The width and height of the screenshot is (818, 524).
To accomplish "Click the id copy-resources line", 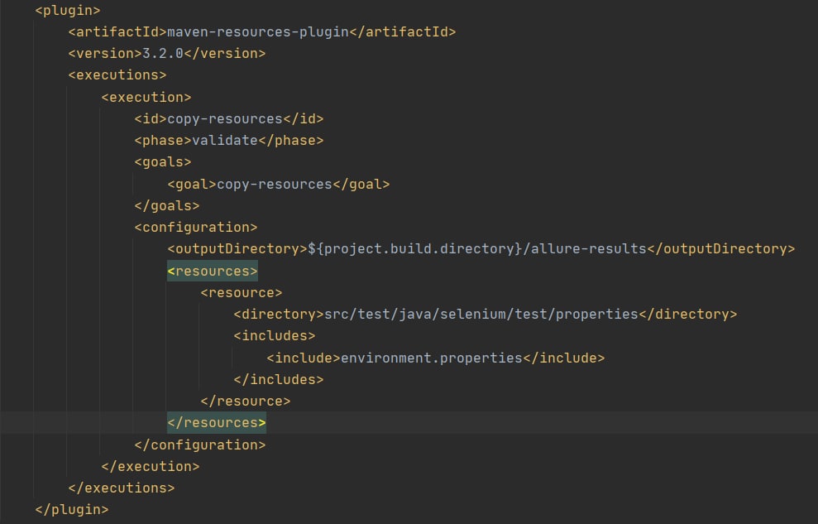I will pos(229,119).
